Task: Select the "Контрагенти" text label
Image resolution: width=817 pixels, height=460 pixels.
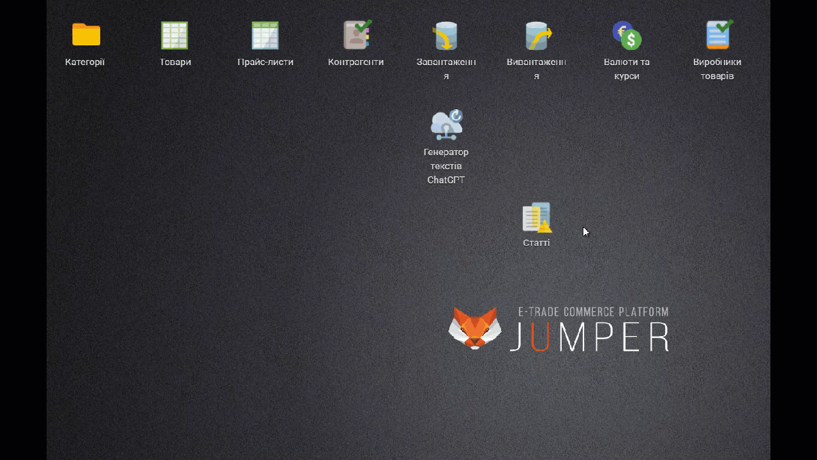Action: 356,62
